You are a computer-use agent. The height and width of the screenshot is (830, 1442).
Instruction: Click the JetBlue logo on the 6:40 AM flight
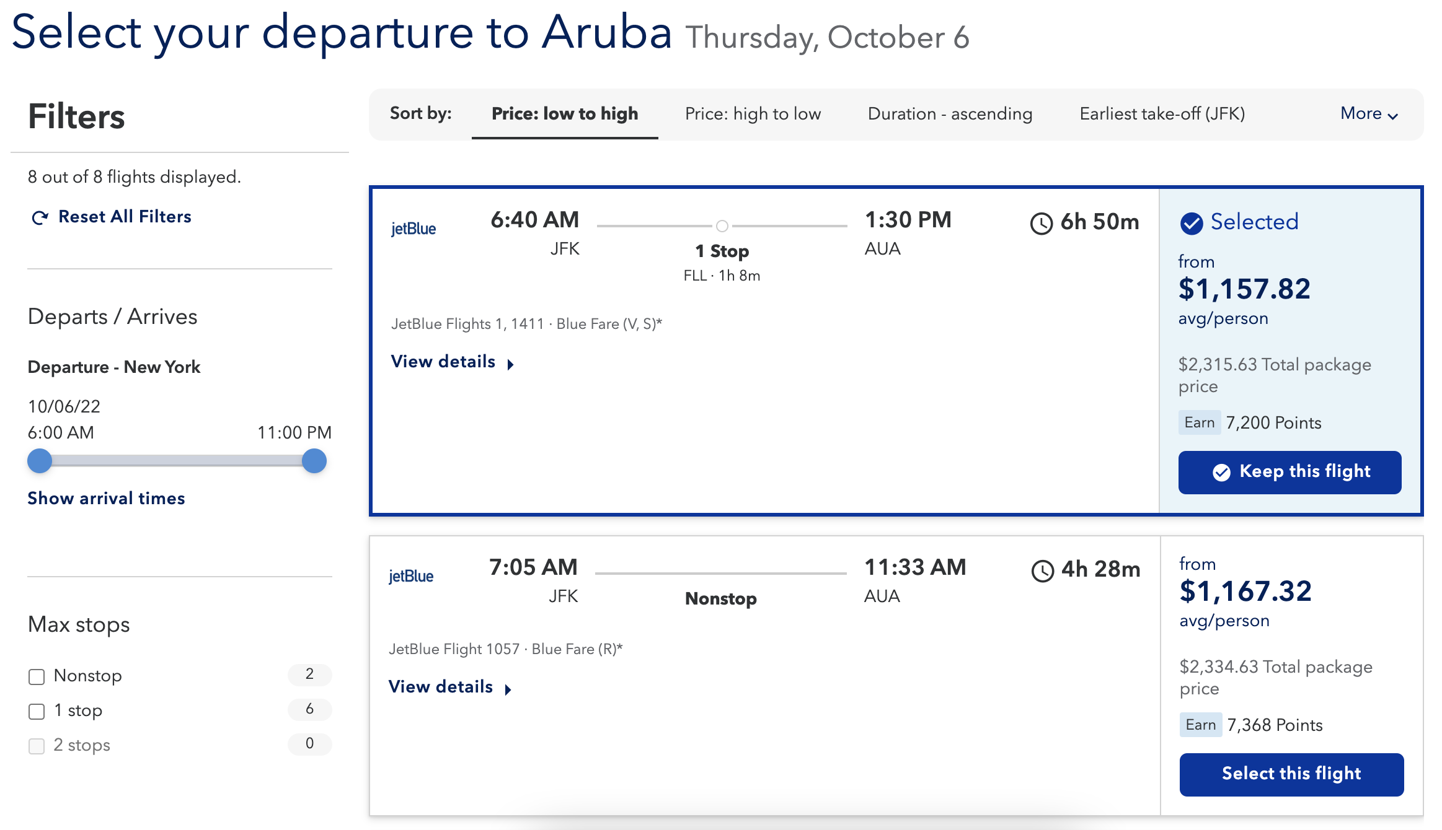click(x=414, y=229)
